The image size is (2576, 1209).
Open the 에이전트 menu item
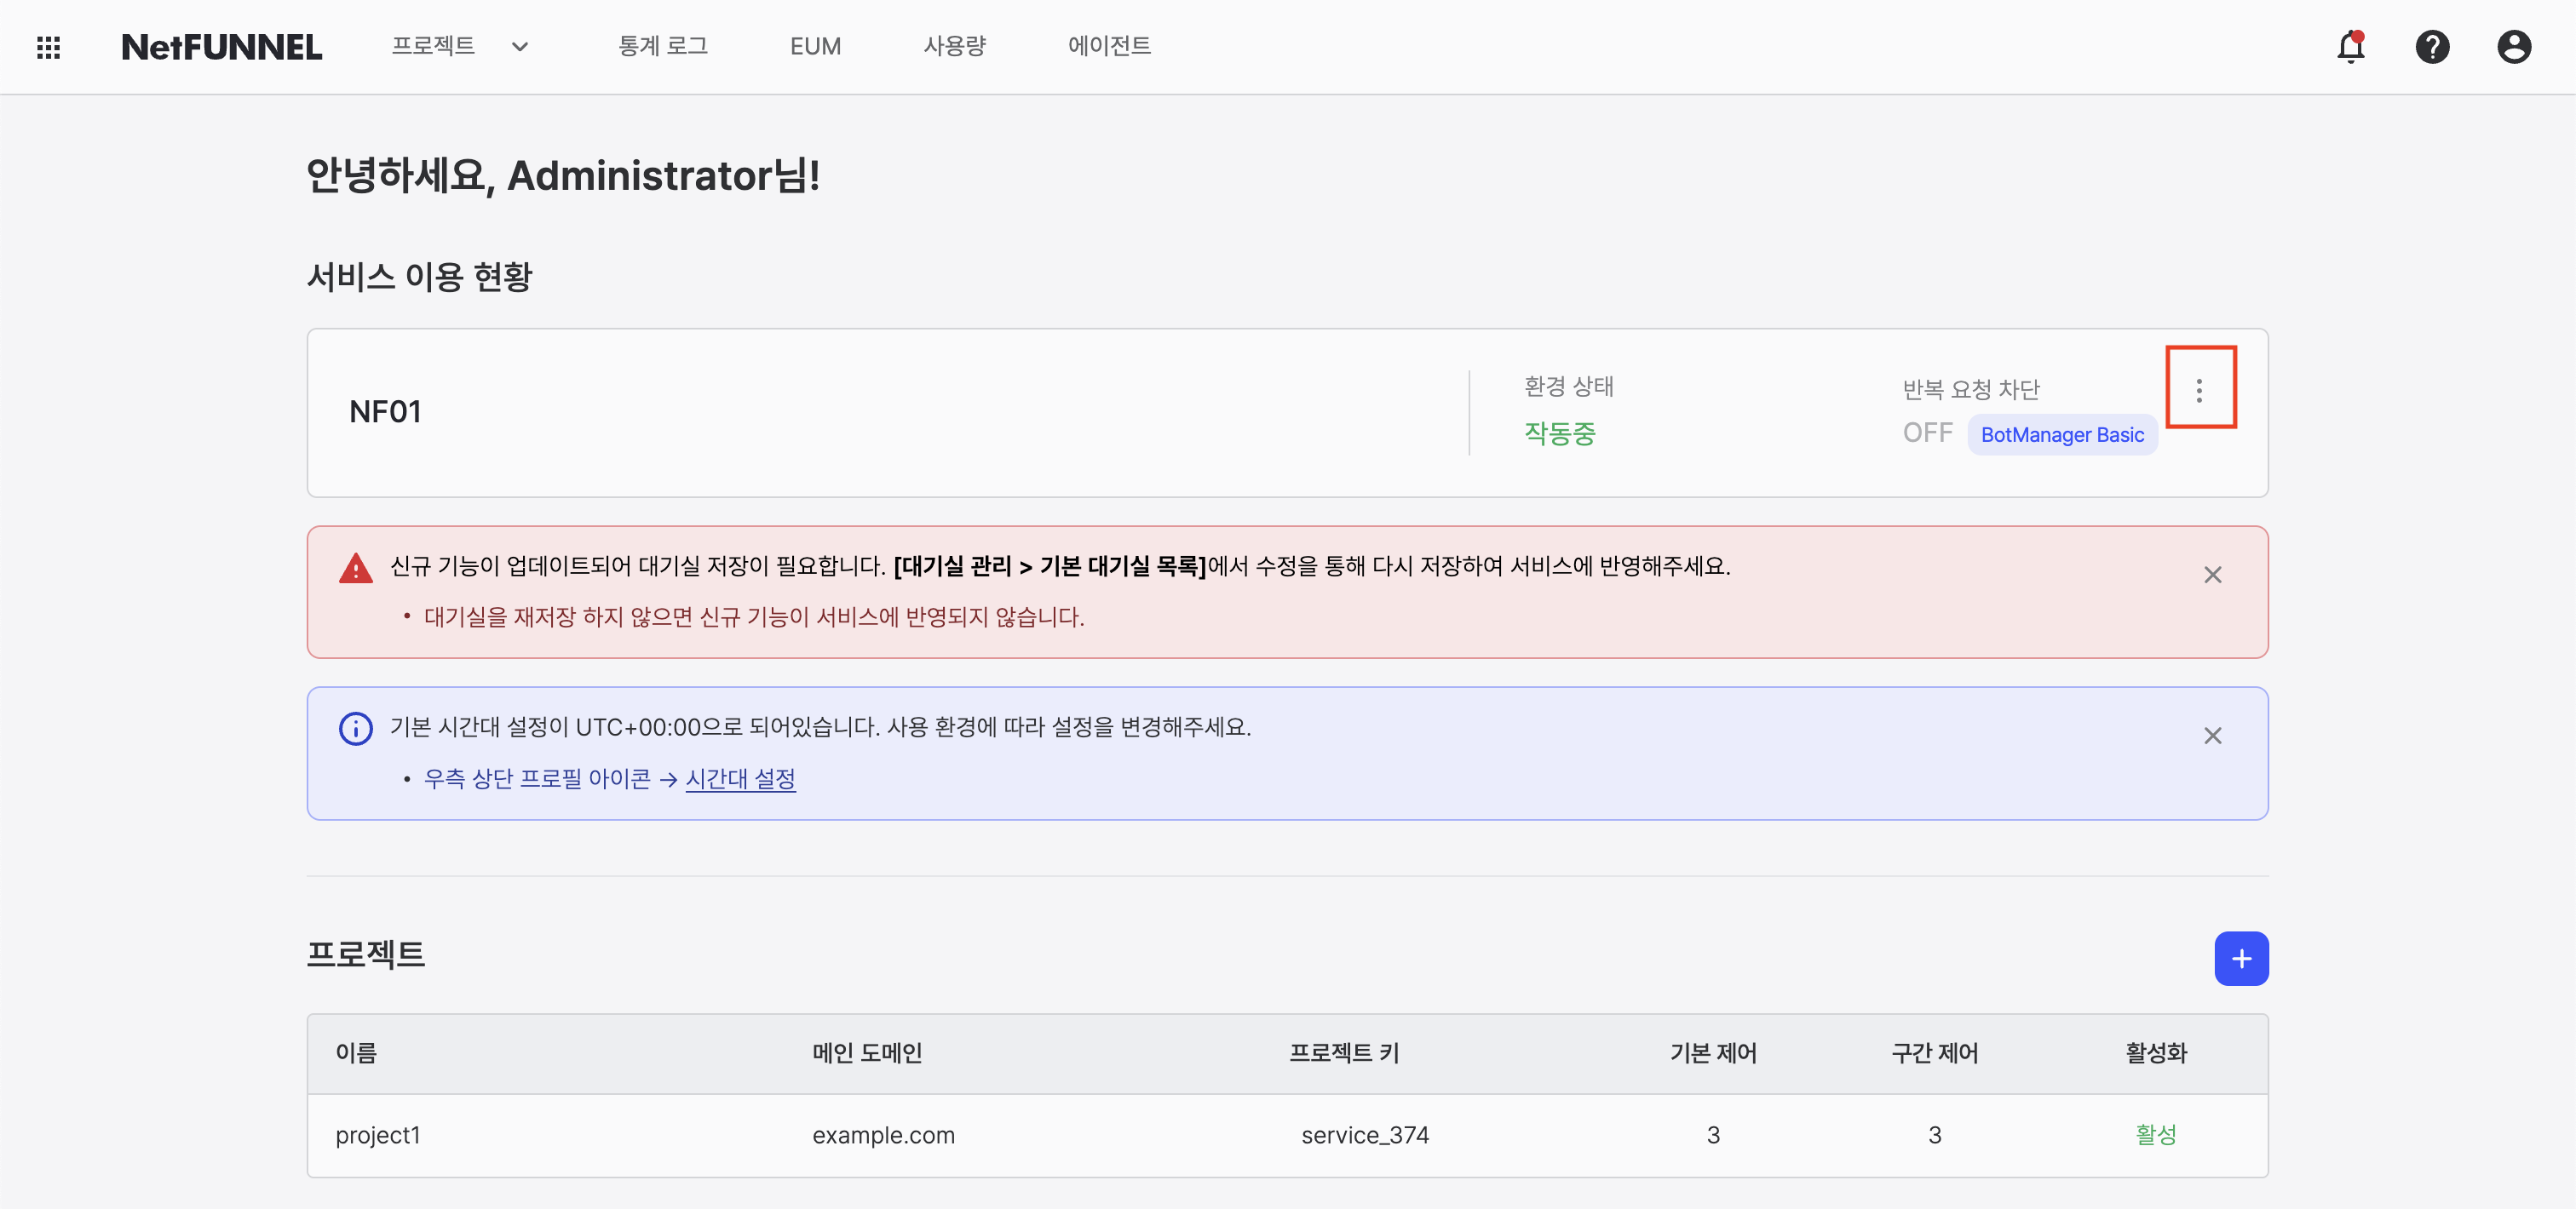pyautogui.click(x=1108, y=46)
